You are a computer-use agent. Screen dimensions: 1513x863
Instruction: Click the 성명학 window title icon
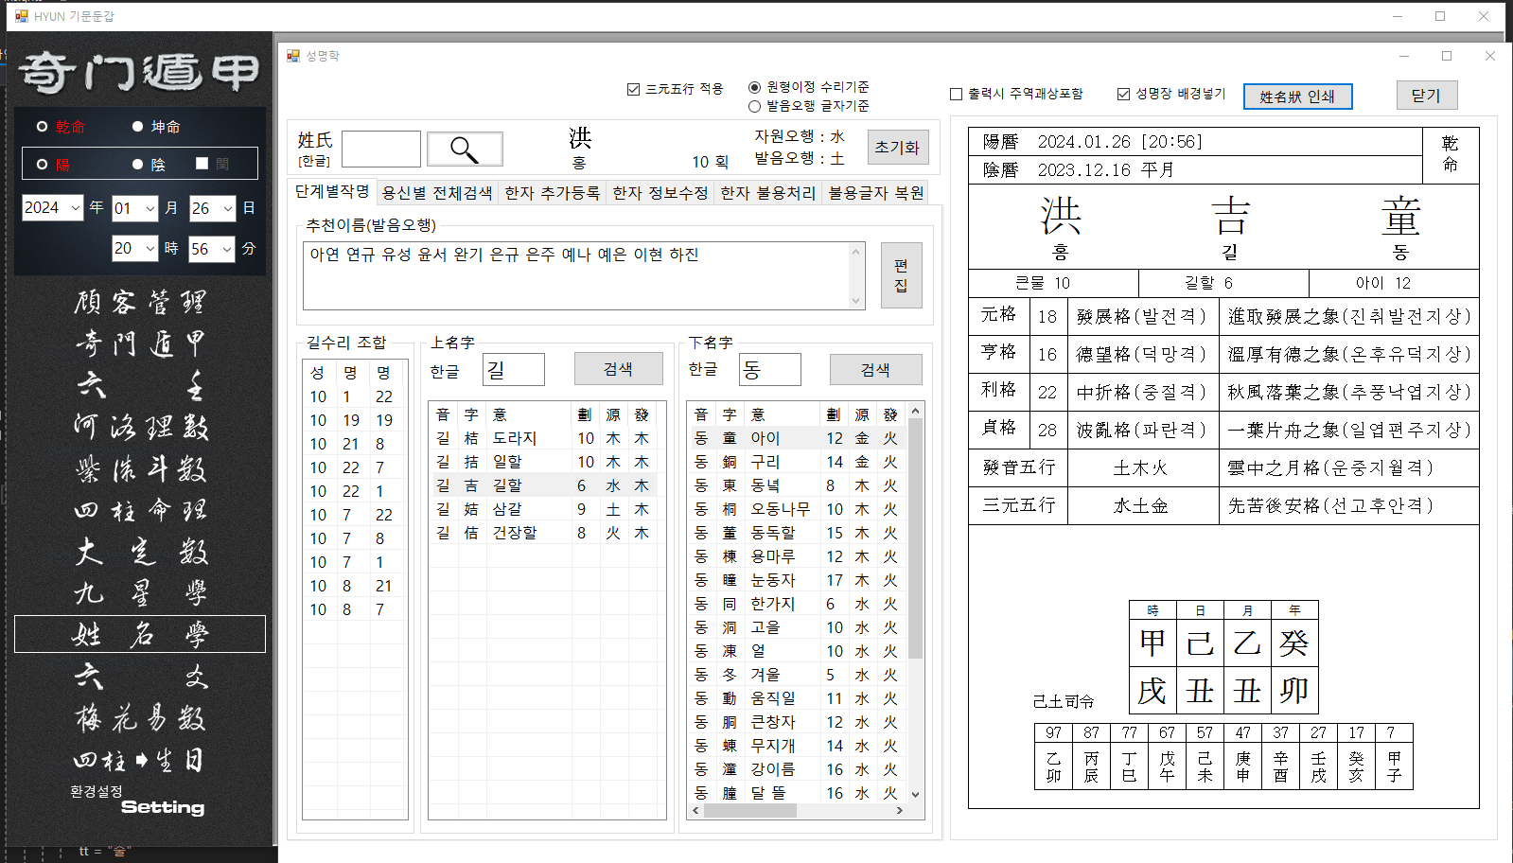[293, 56]
